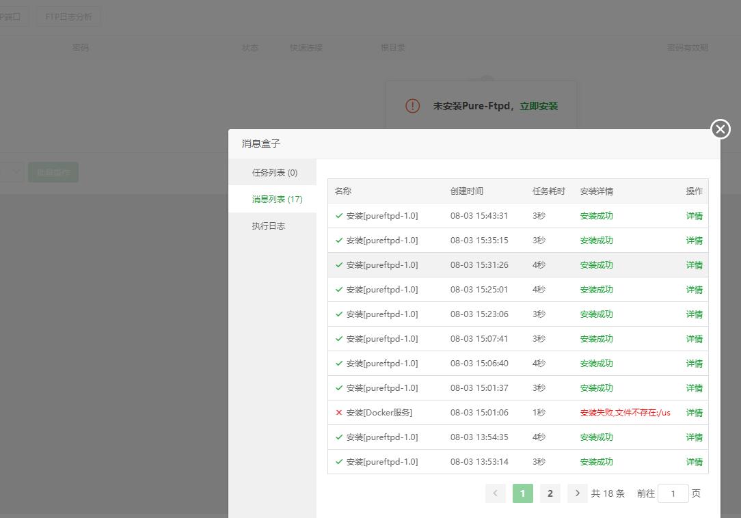
Task: Open 详情 for the 15:01:37 install
Action: point(695,388)
